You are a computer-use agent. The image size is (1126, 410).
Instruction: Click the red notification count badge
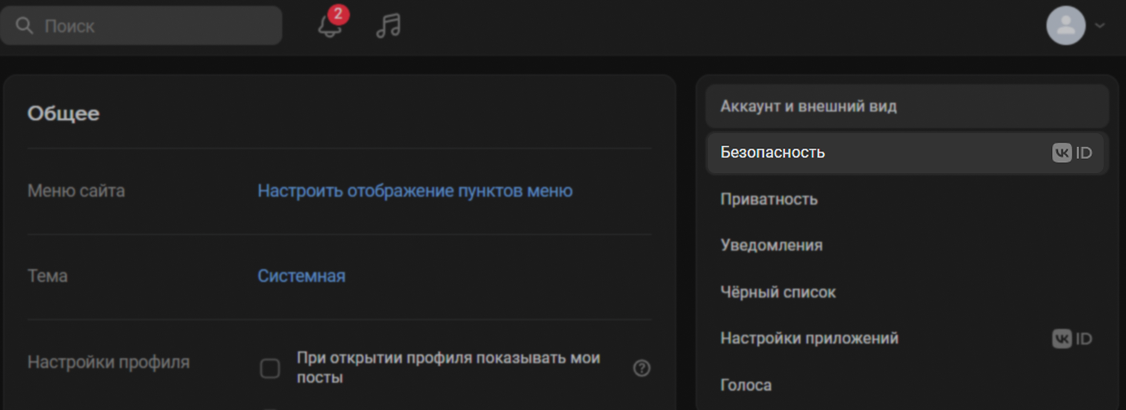click(x=338, y=14)
